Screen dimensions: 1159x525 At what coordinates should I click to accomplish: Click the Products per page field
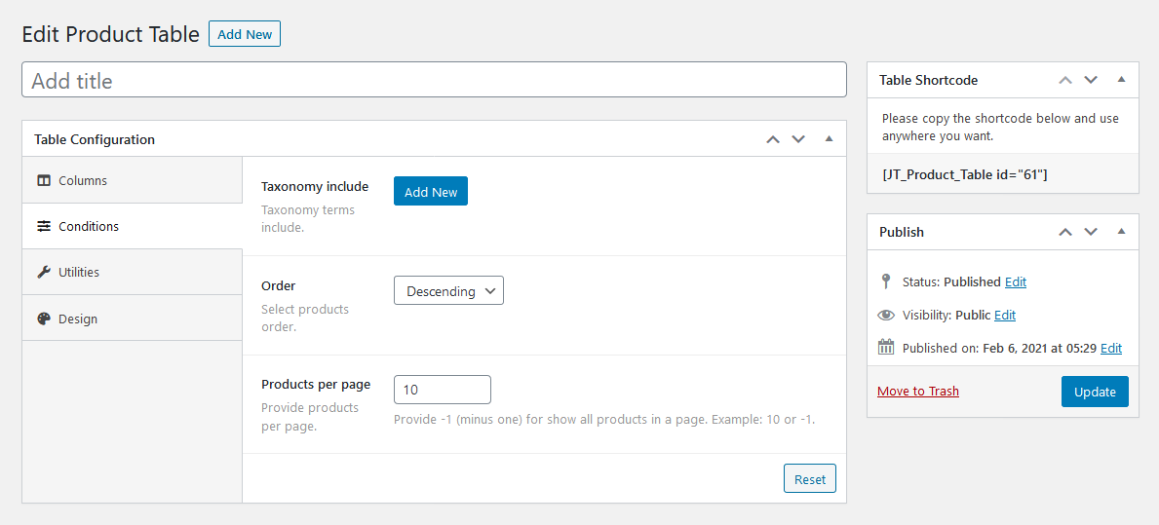click(x=442, y=390)
